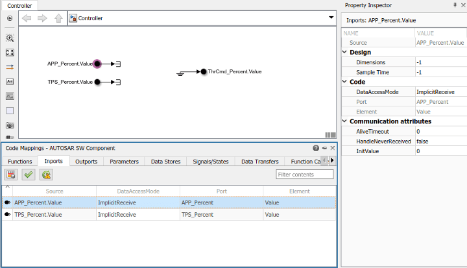This screenshot has height=268, width=467.
Task: Edit the Dimensions value field
Action: pos(441,62)
